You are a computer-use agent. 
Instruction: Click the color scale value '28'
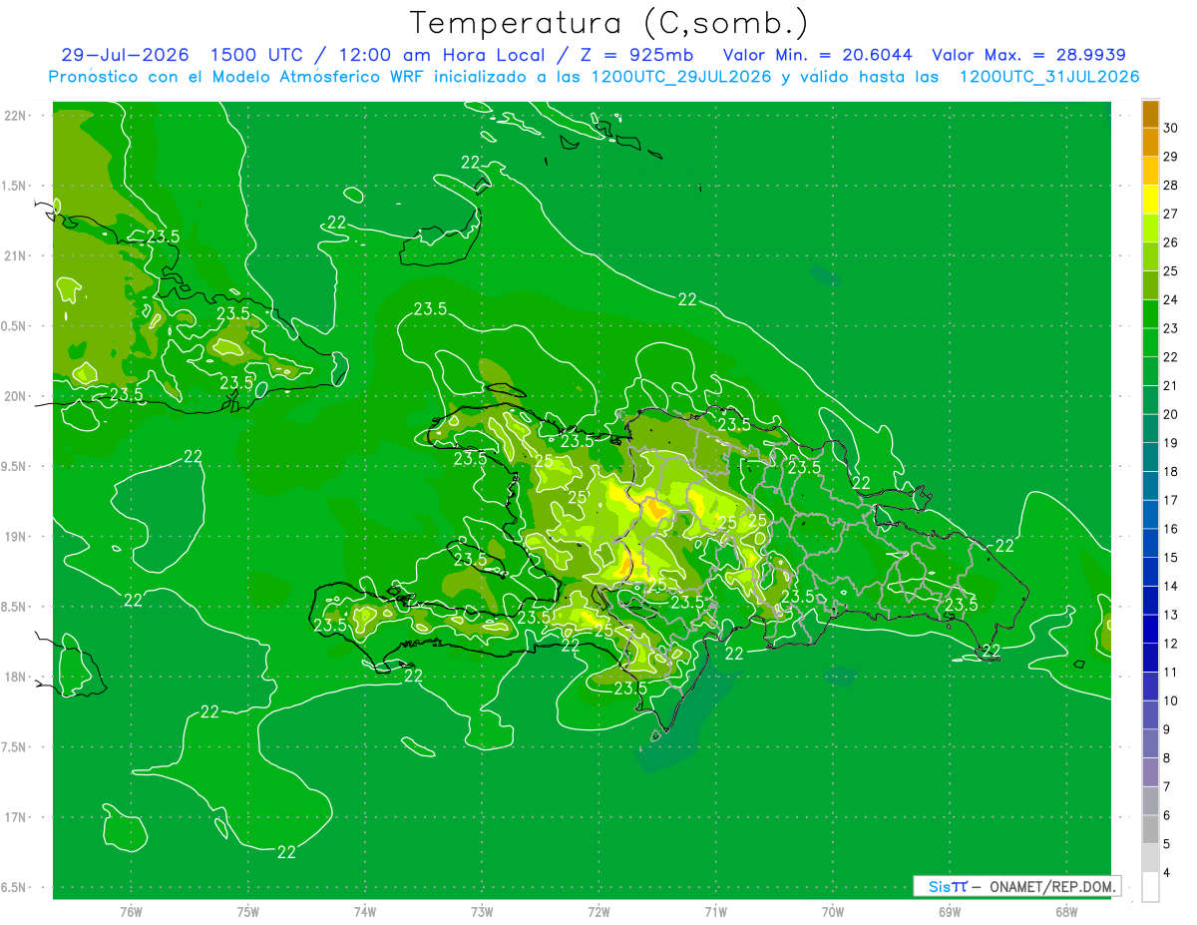click(x=1172, y=185)
